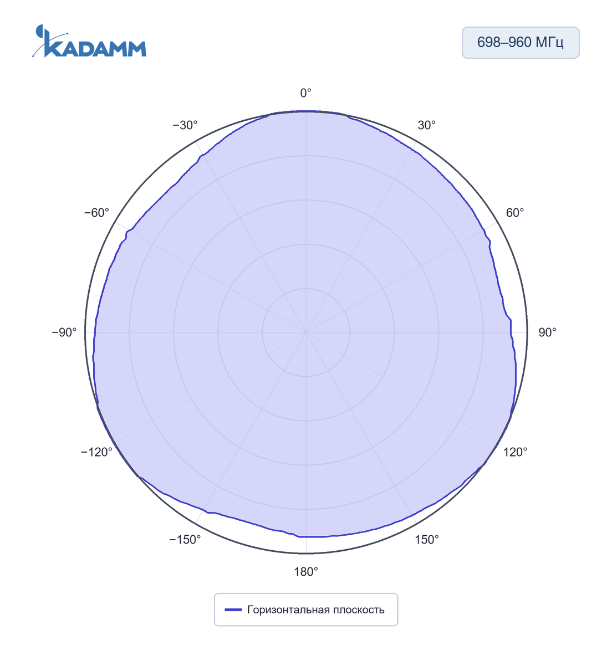Click the 0° angle label
The image size is (612, 671).
306,93
